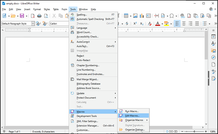Click the Insert Table icon
Screen dimensions: 218x134
pos(126,16)
